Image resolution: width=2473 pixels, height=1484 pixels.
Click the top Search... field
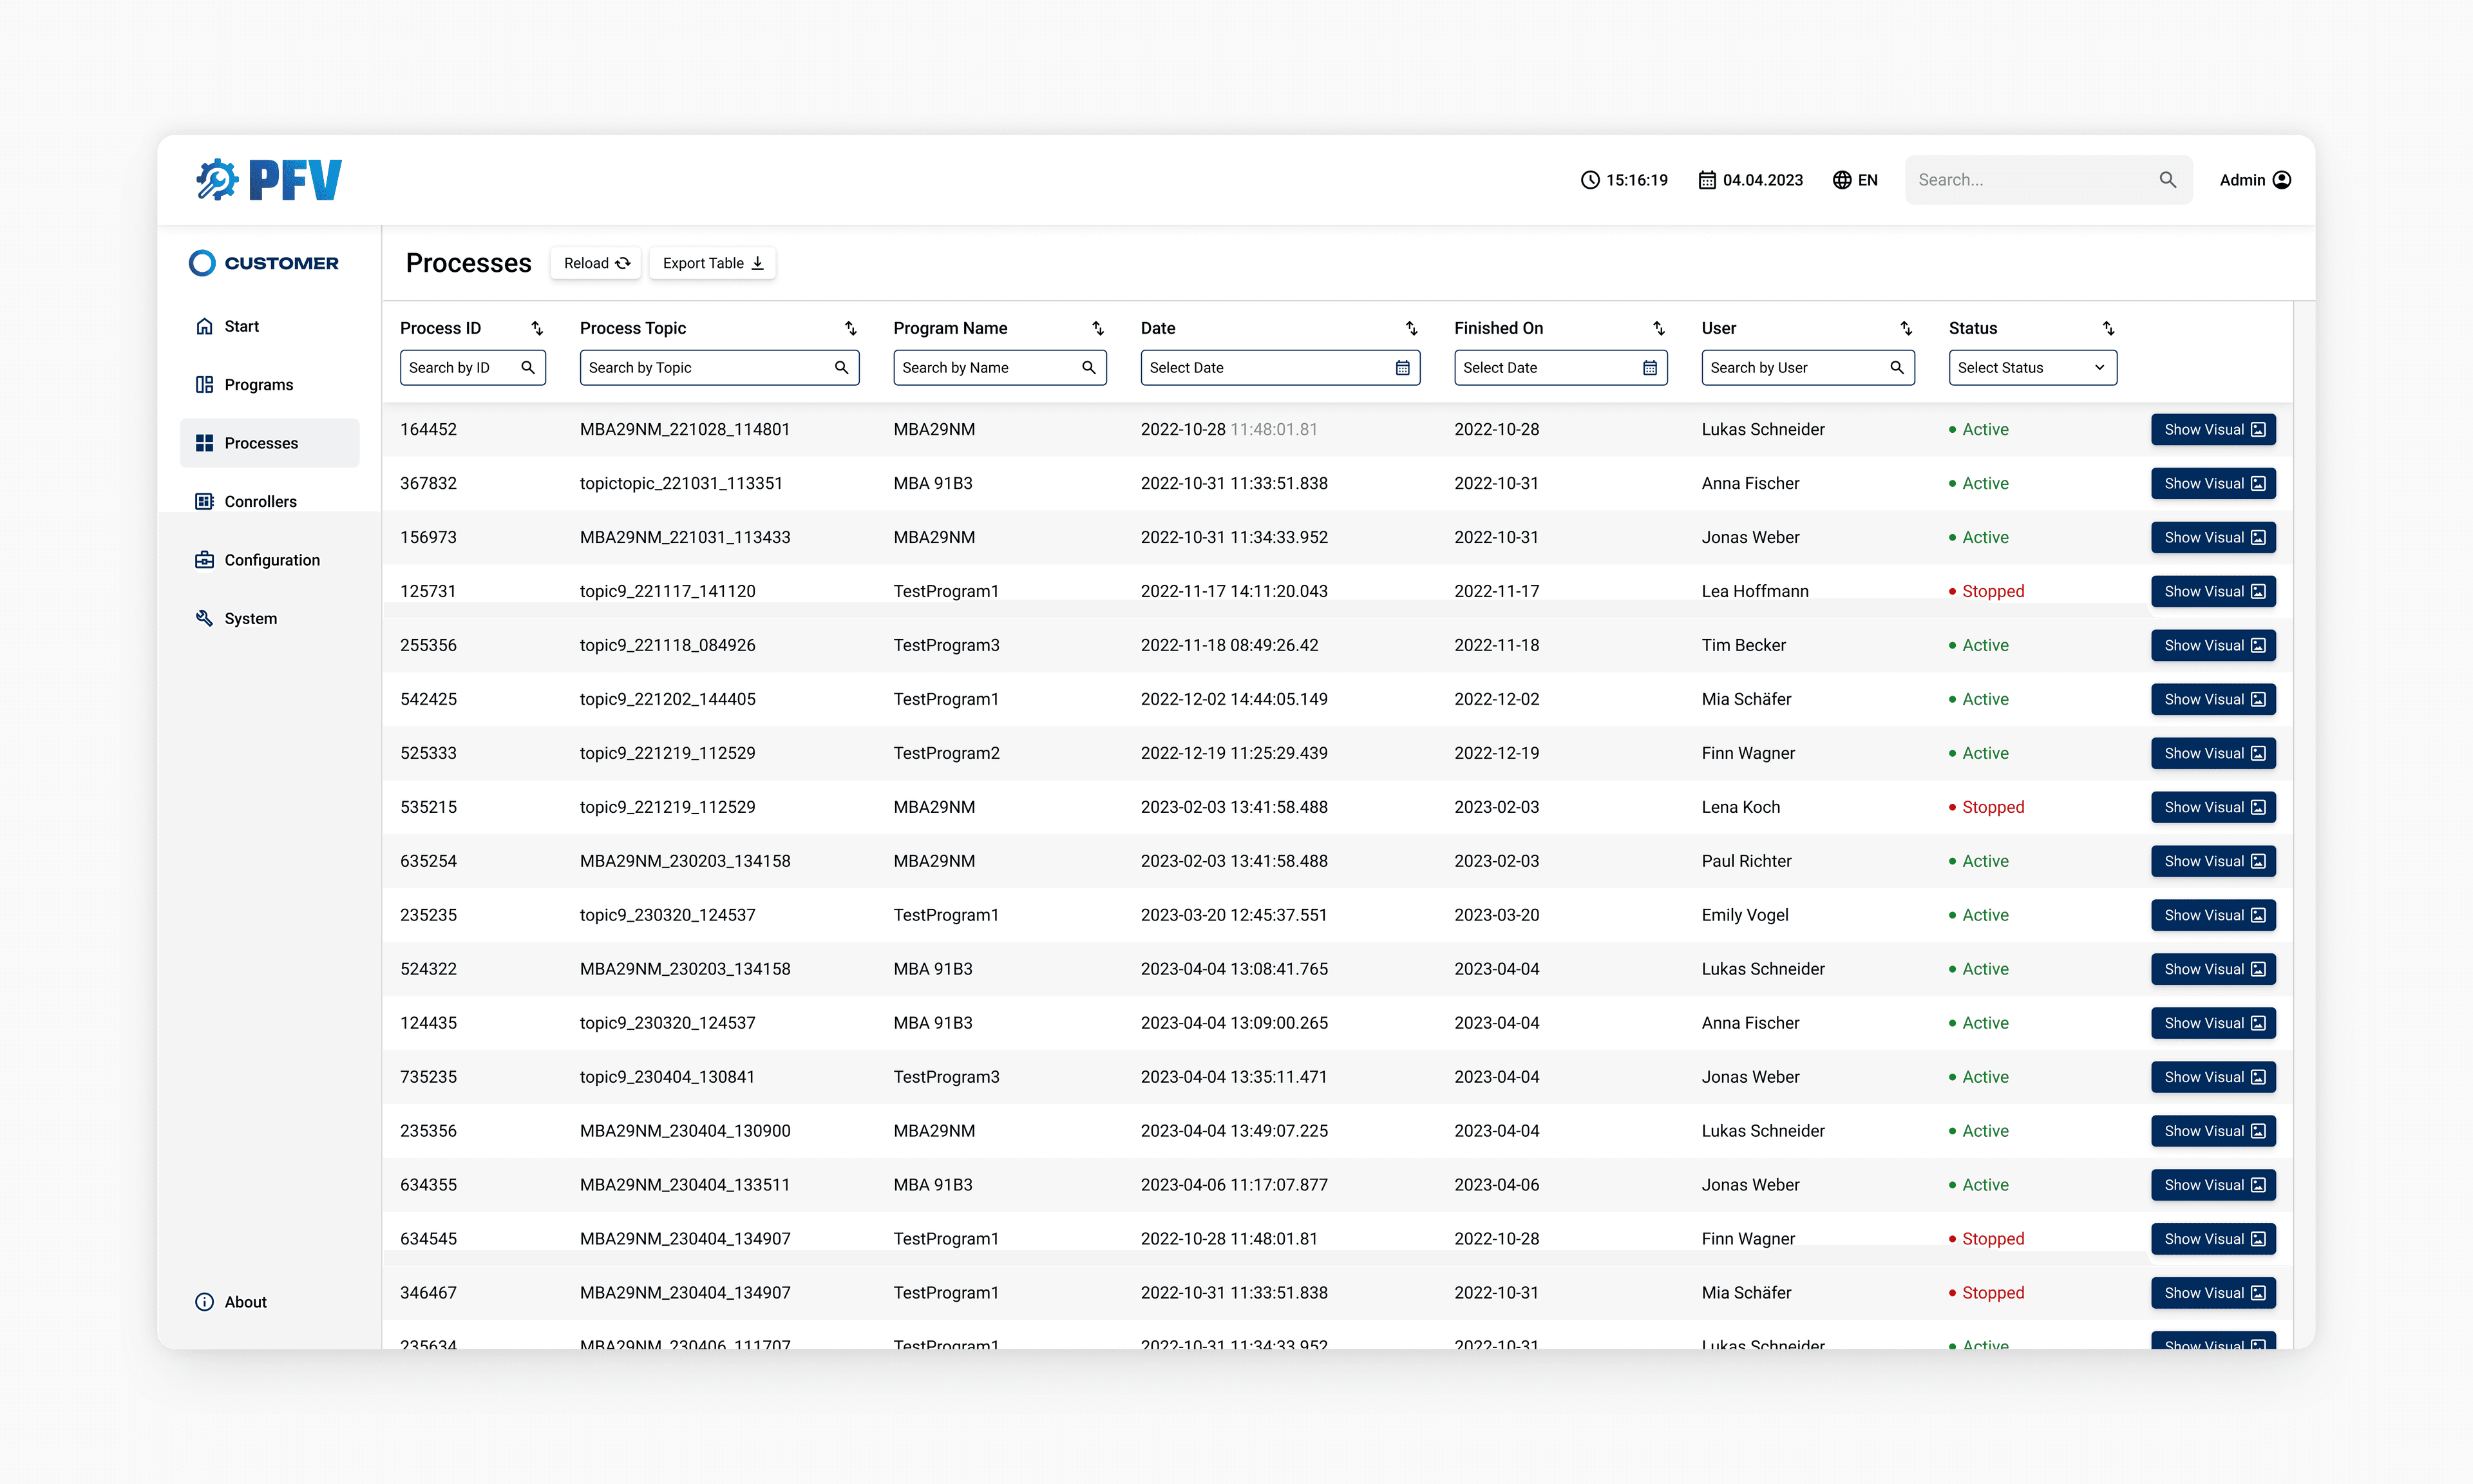(x=2048, y=180)
